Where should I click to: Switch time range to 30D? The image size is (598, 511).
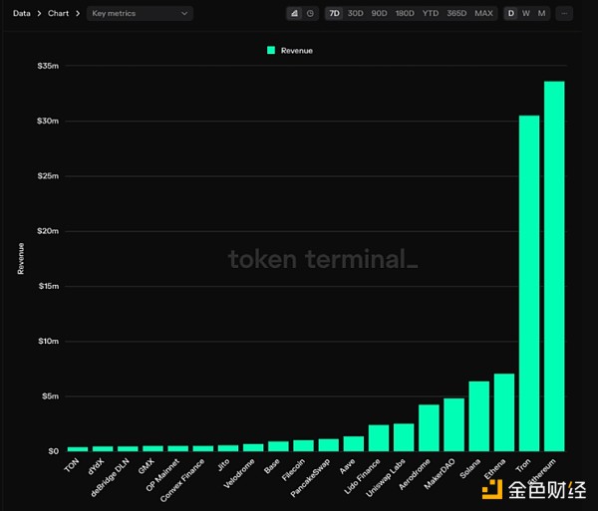356,14
